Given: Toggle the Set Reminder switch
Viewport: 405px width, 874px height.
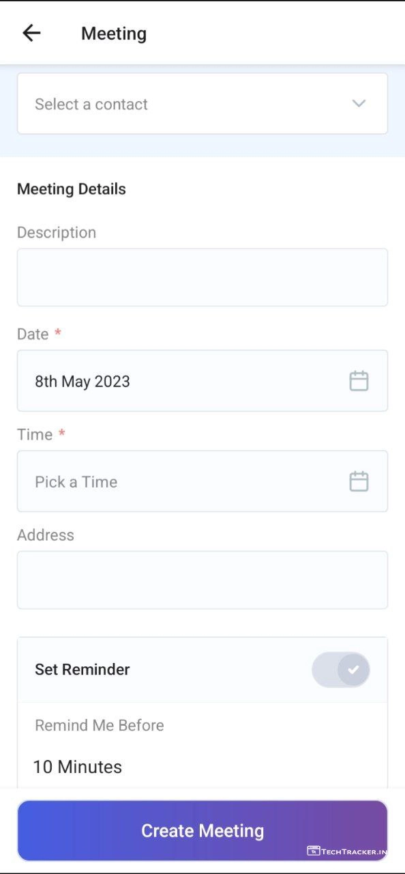Looking at the screenshot, I should pyautogui.click(x=341, y=669).
